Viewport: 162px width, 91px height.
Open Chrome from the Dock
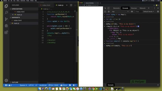point(93,89)
